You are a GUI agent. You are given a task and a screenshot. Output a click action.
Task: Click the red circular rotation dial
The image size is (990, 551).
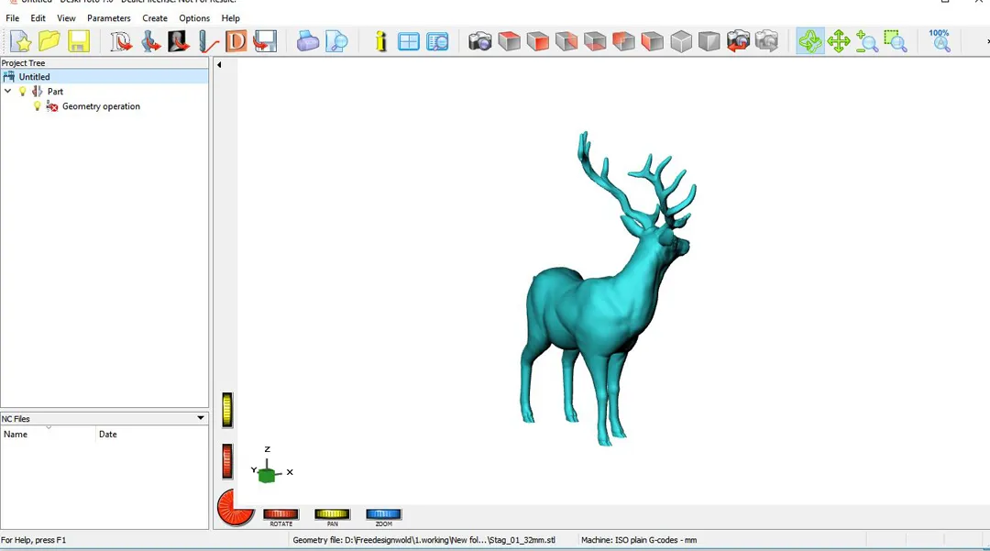(x=236, y=507)
